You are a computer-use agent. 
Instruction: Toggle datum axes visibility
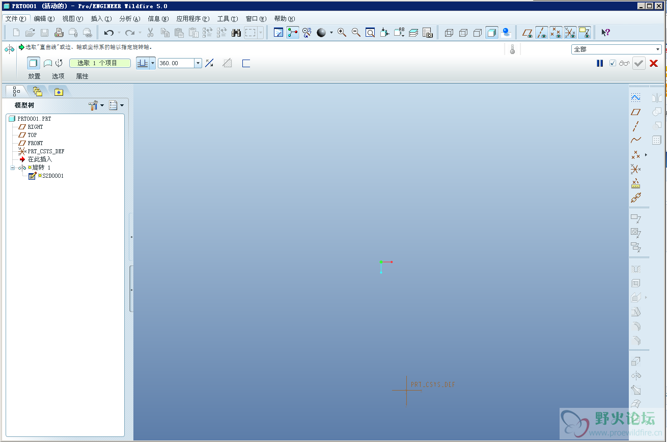coord(542,33)
